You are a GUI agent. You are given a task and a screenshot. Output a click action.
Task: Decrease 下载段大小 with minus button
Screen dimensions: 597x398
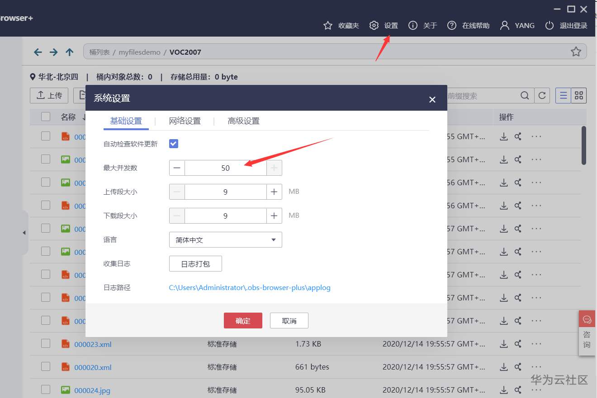click(177, 216)
